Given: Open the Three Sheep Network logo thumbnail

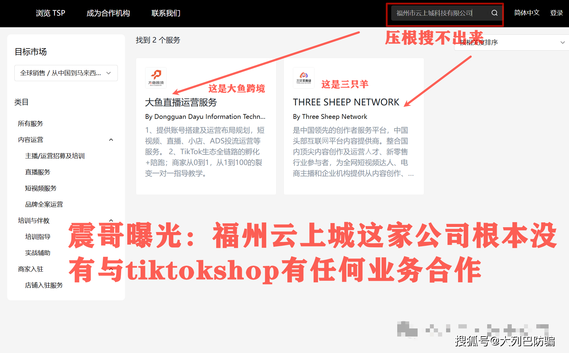Looking at the screenshot, I should tap(304, 78).
